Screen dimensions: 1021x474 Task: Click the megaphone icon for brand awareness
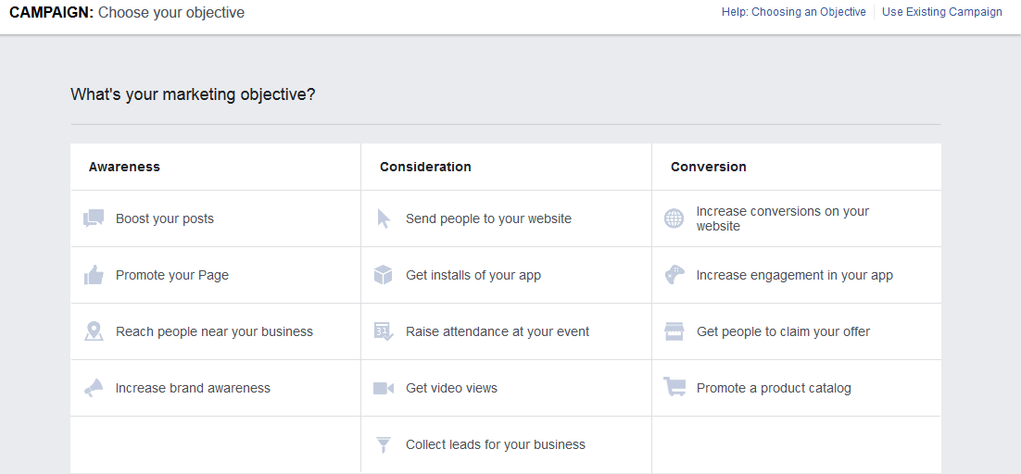(94, 389)
